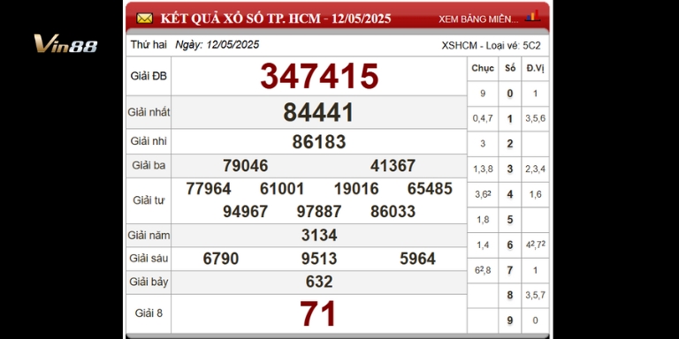Click the Chục column header
Image resolution: width=679 pixels, height=339 pixels.
pyautogui.click(x=483, y=68)
